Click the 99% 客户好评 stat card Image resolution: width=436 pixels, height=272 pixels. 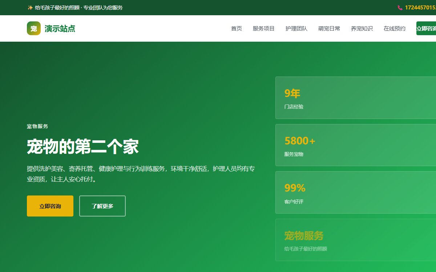point(356,192)
